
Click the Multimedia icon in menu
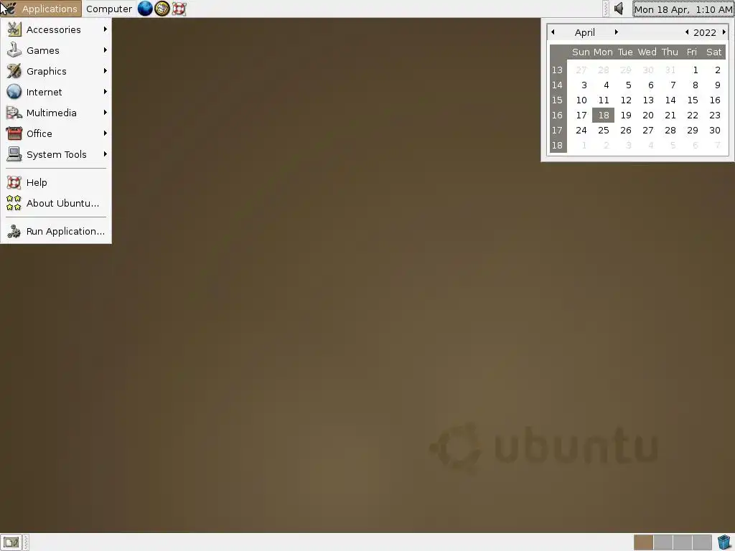click(14, 113)
